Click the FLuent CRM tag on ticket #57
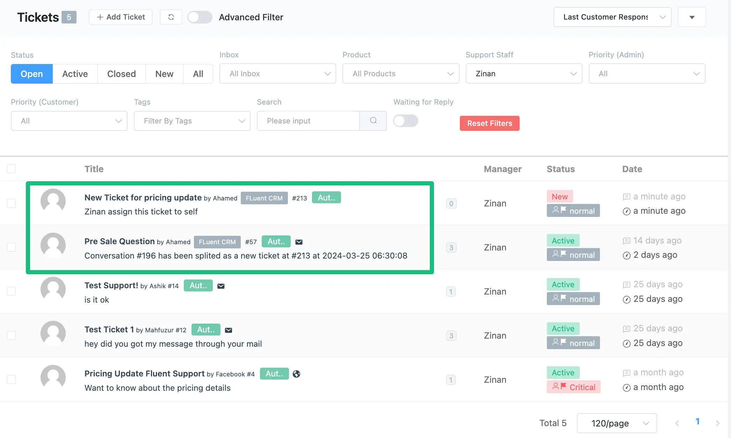 point(217,242)
